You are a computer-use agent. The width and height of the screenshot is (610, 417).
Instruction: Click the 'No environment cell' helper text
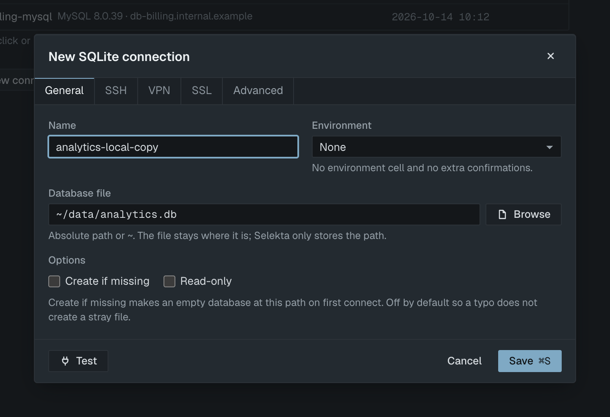point(422,168)
